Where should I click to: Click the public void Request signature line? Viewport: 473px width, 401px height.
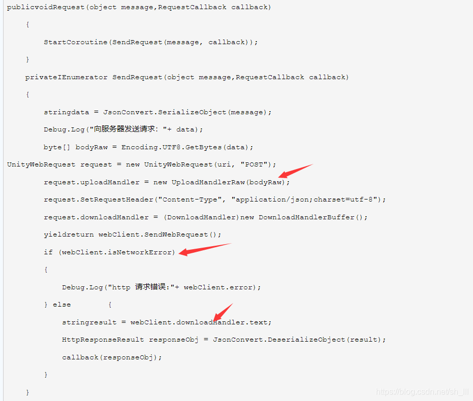tap(139, 7)
